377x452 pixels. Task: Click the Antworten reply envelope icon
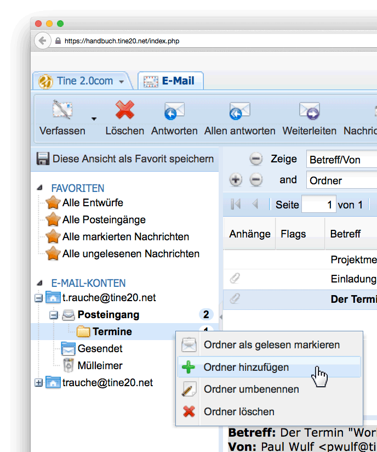pos(174,111)
